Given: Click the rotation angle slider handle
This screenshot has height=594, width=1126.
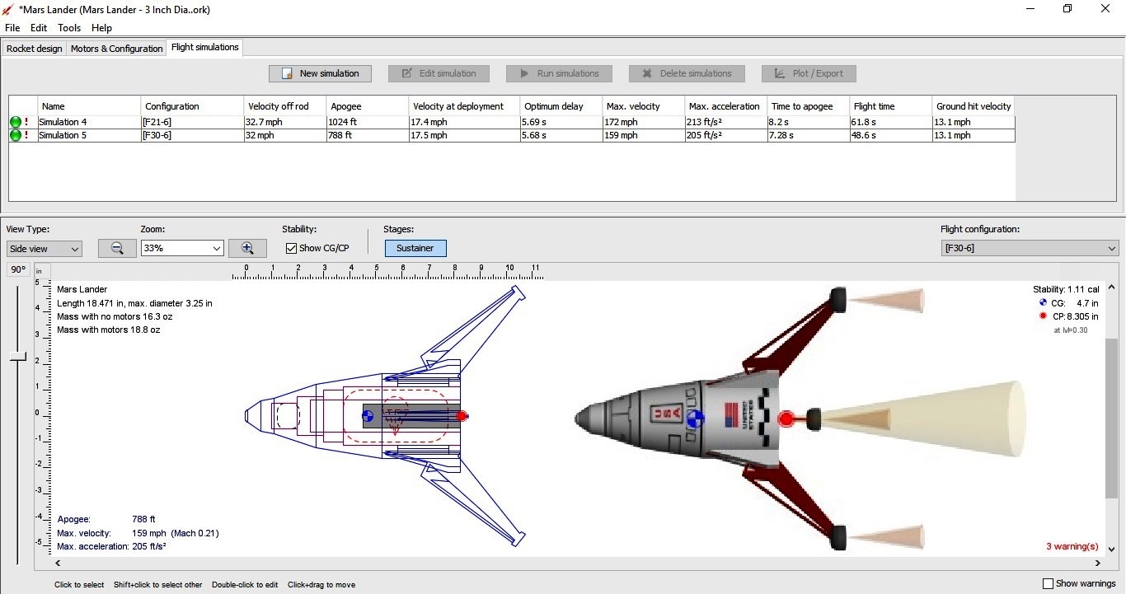Looking at the screenshot, I should [x=18, y=357].
